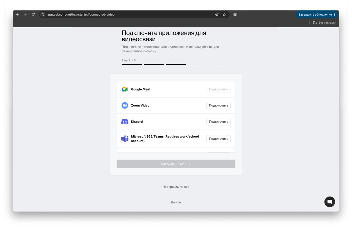
Task: Click the Подключите приложения для видеосвязи heading
Action: click(164, 36)
